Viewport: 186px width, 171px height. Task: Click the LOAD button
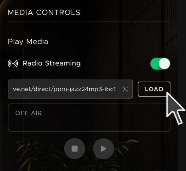(154, 89)
